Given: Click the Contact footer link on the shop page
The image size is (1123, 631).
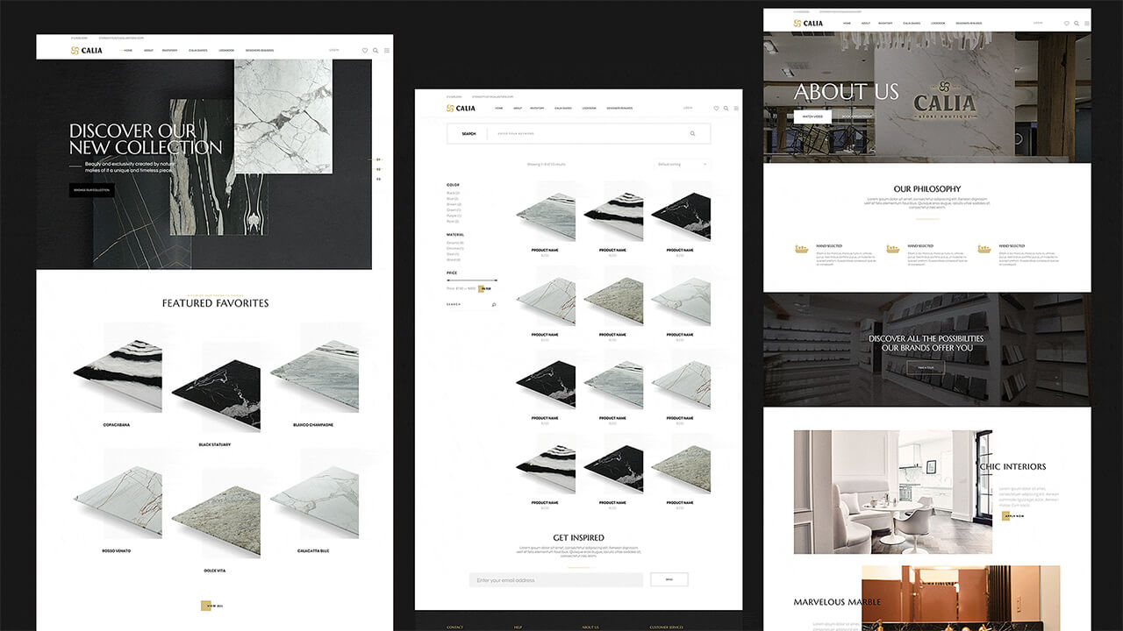Looking at the screenshot, I should (454, 627).
